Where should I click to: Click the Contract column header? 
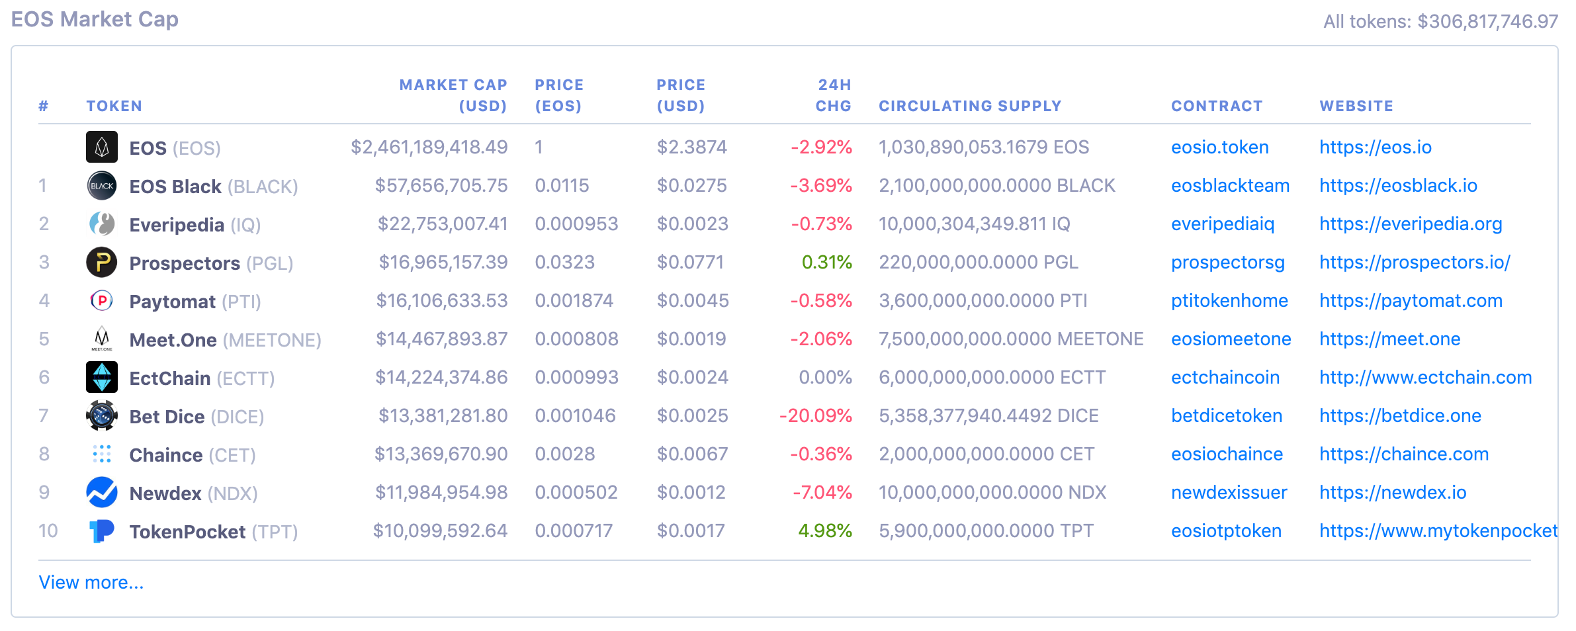[x=1217, y=106]
